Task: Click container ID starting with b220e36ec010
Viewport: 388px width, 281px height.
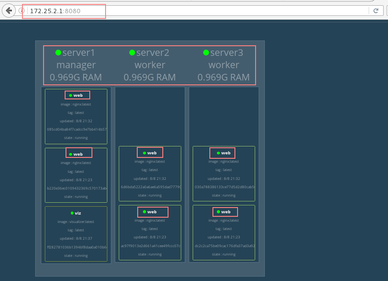Action: point(77,188)
